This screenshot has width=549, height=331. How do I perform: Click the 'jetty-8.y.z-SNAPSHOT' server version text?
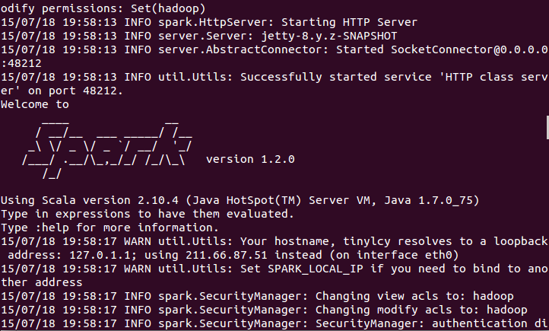click(x=329, y=36)
